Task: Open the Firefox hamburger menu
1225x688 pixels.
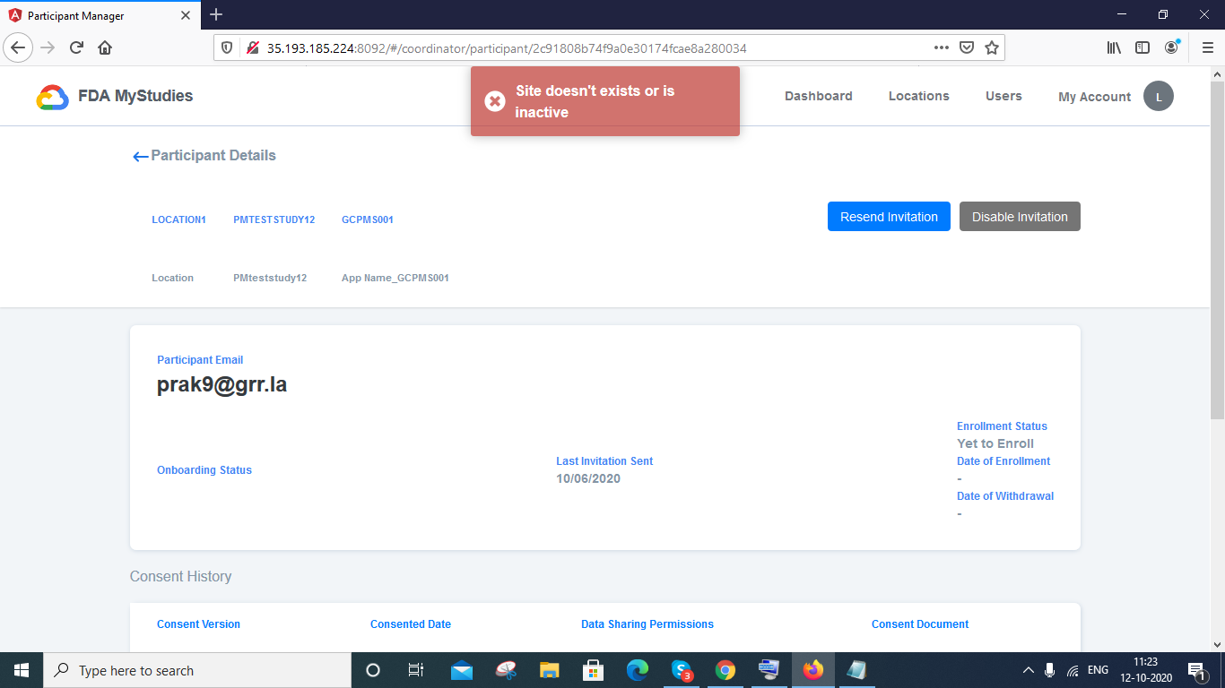Action: 1206,47
